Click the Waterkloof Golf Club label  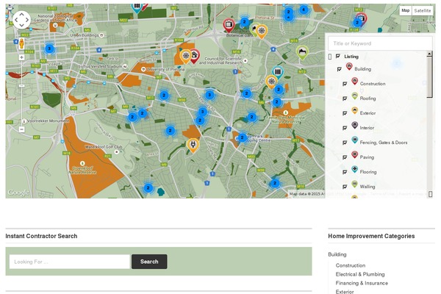[104, 147]
